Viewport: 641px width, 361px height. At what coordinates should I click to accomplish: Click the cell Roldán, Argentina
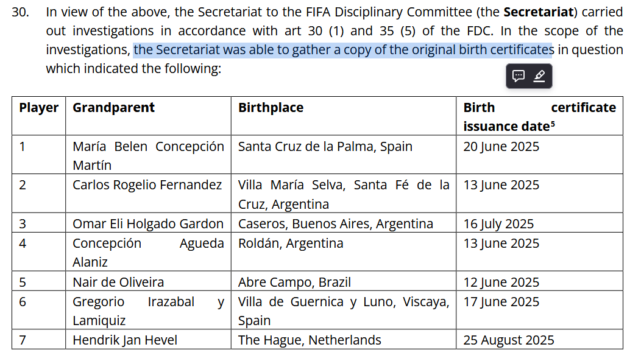[x=344, y=252]
